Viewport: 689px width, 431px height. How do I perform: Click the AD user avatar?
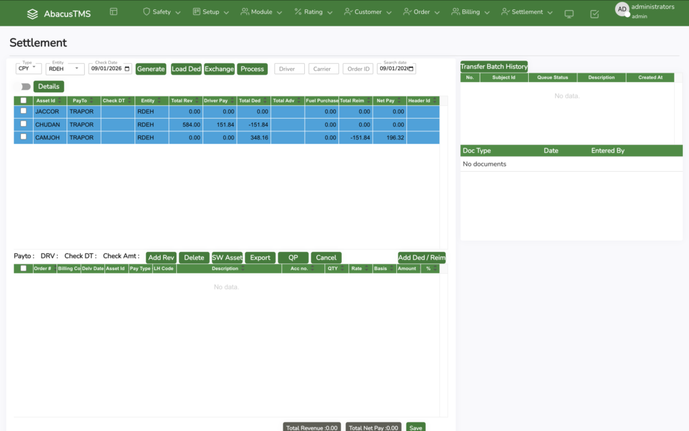point(622,9)
